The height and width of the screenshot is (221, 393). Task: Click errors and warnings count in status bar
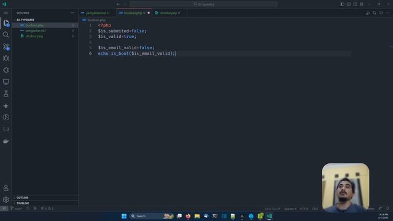(47, 209)
